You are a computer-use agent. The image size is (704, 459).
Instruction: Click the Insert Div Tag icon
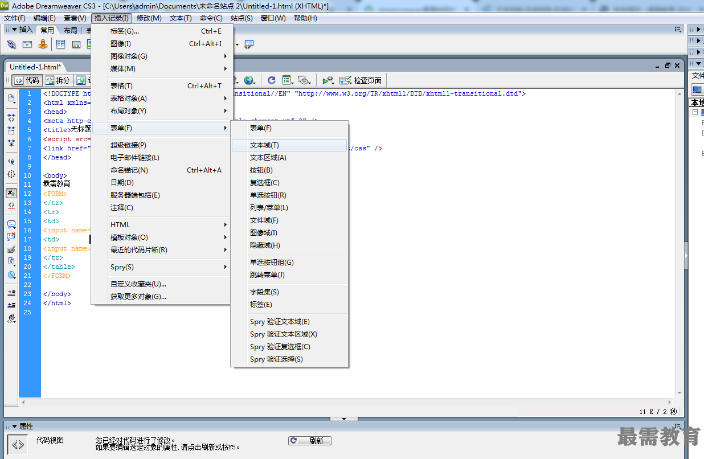click(76, 44)
